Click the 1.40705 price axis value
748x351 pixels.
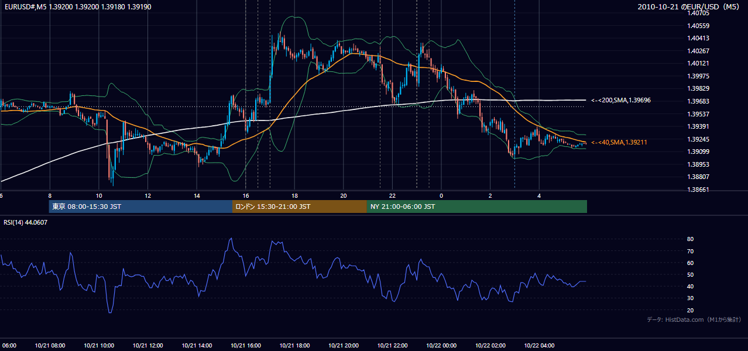(x=698, y=13)
